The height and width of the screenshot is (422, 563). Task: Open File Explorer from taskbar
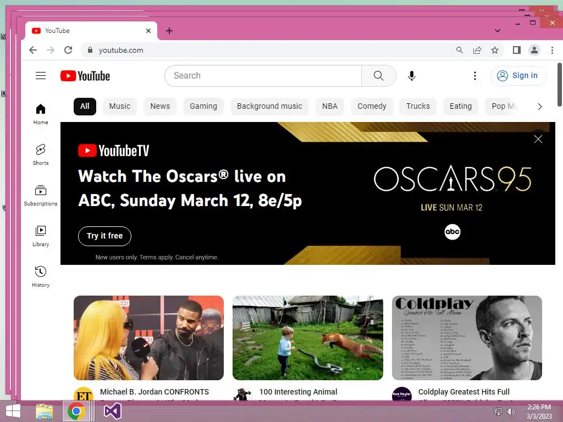[x=45, y=411]
